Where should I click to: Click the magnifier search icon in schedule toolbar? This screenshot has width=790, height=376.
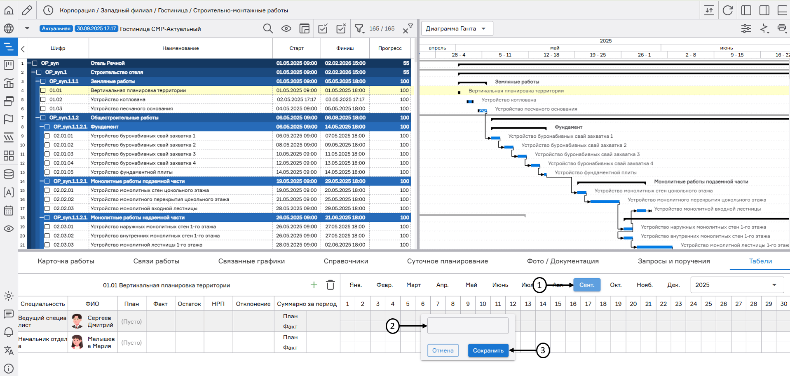[x=268, y=28]
